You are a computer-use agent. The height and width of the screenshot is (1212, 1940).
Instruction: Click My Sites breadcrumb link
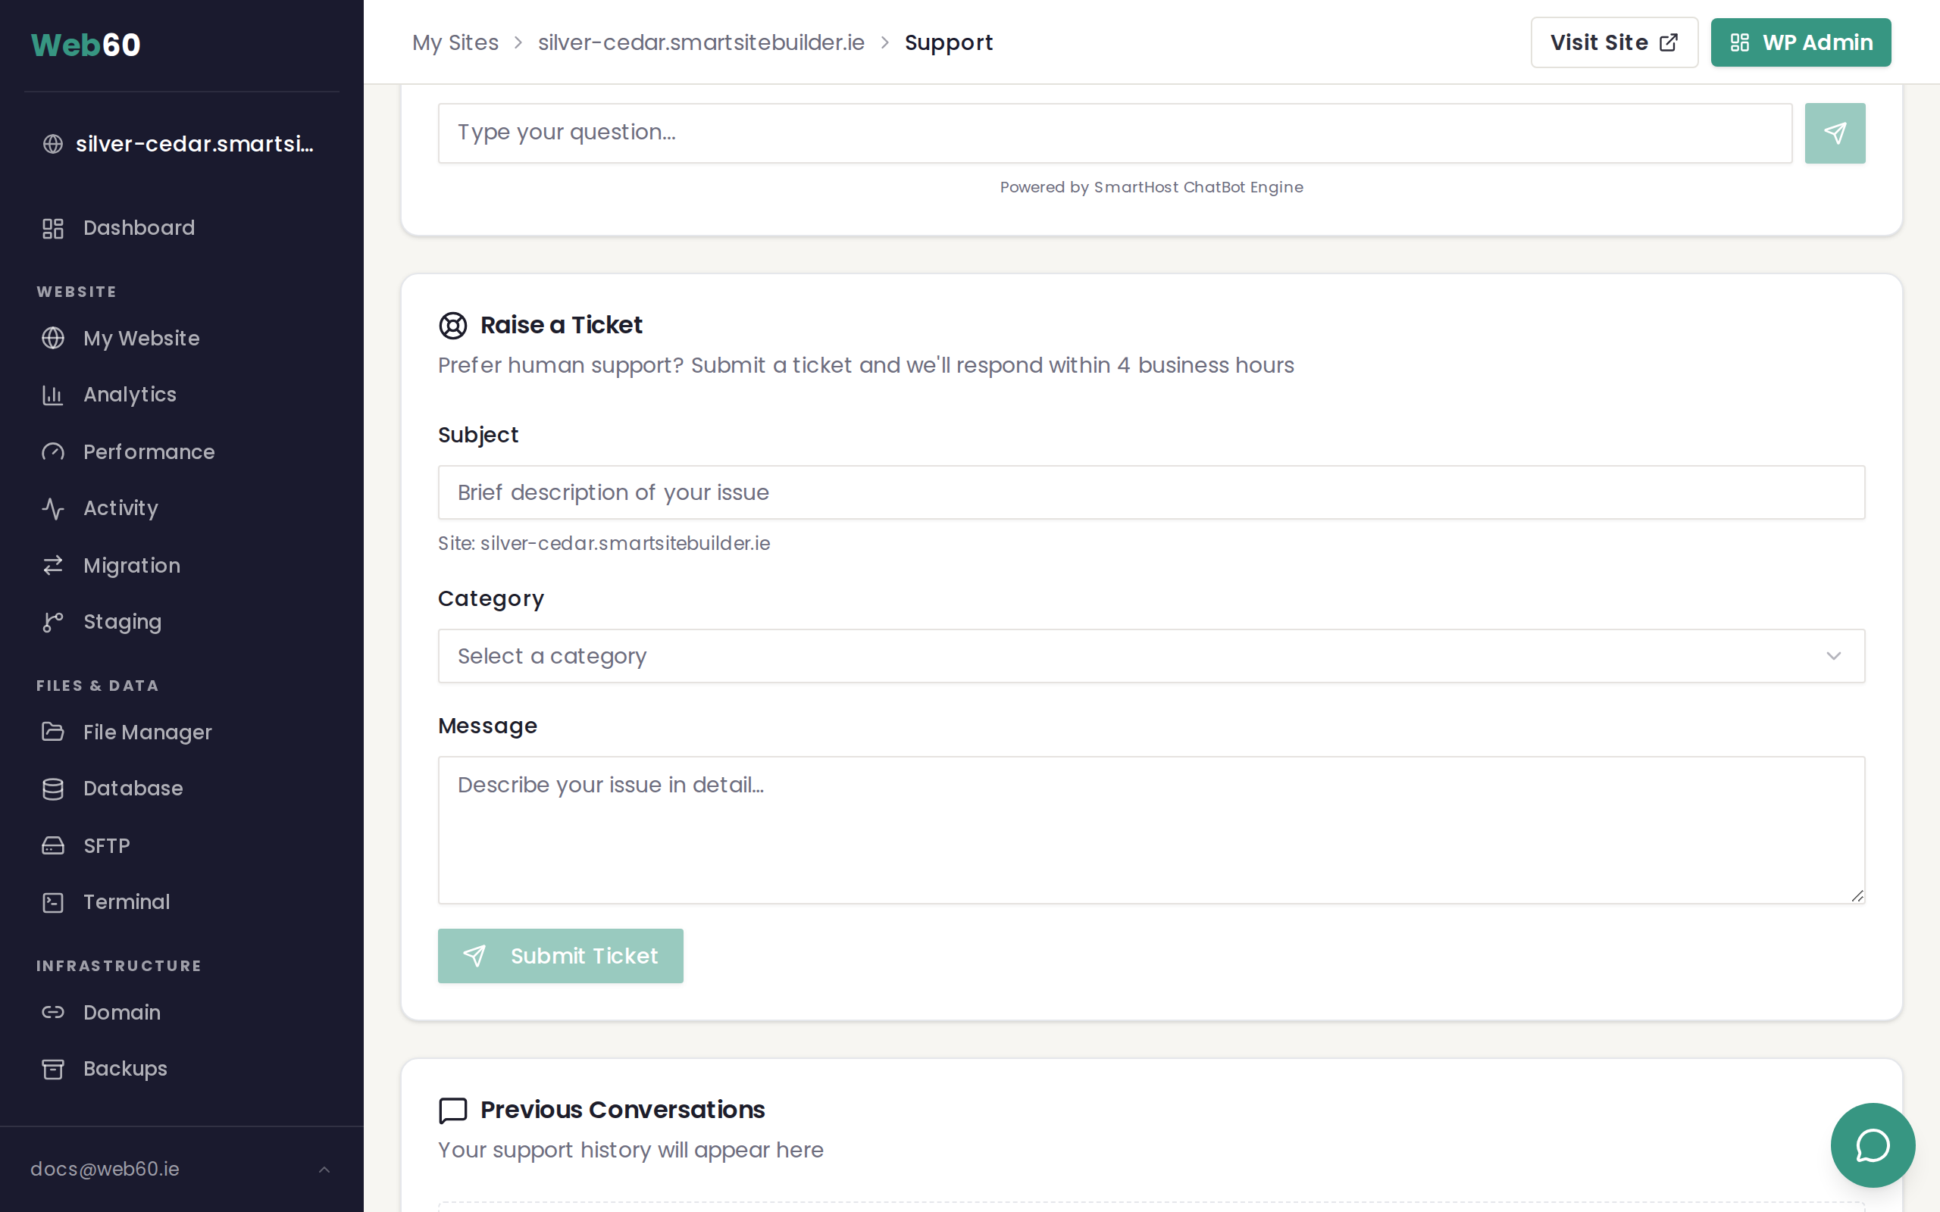pos(455,42)
